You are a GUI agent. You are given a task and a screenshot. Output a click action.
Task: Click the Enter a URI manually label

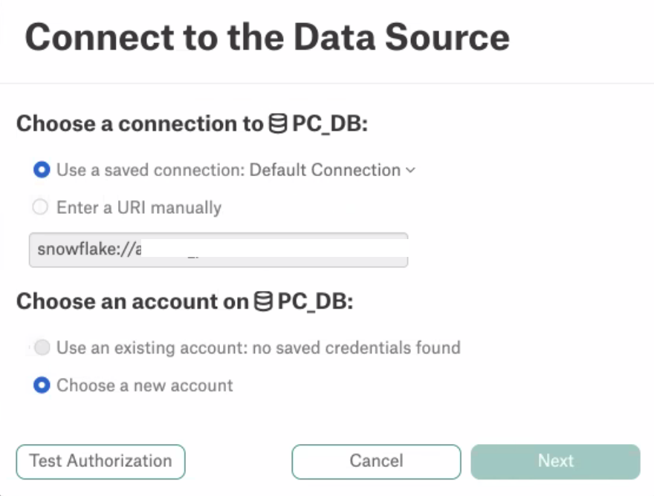click(139, 207)
